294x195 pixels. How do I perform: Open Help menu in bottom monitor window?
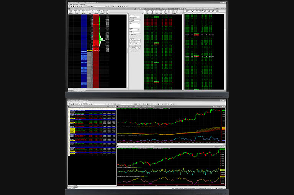click(92, 102)
